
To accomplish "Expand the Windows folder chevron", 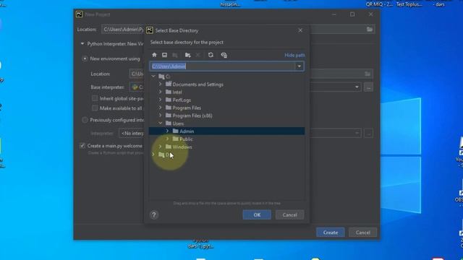I will point(161,147).
